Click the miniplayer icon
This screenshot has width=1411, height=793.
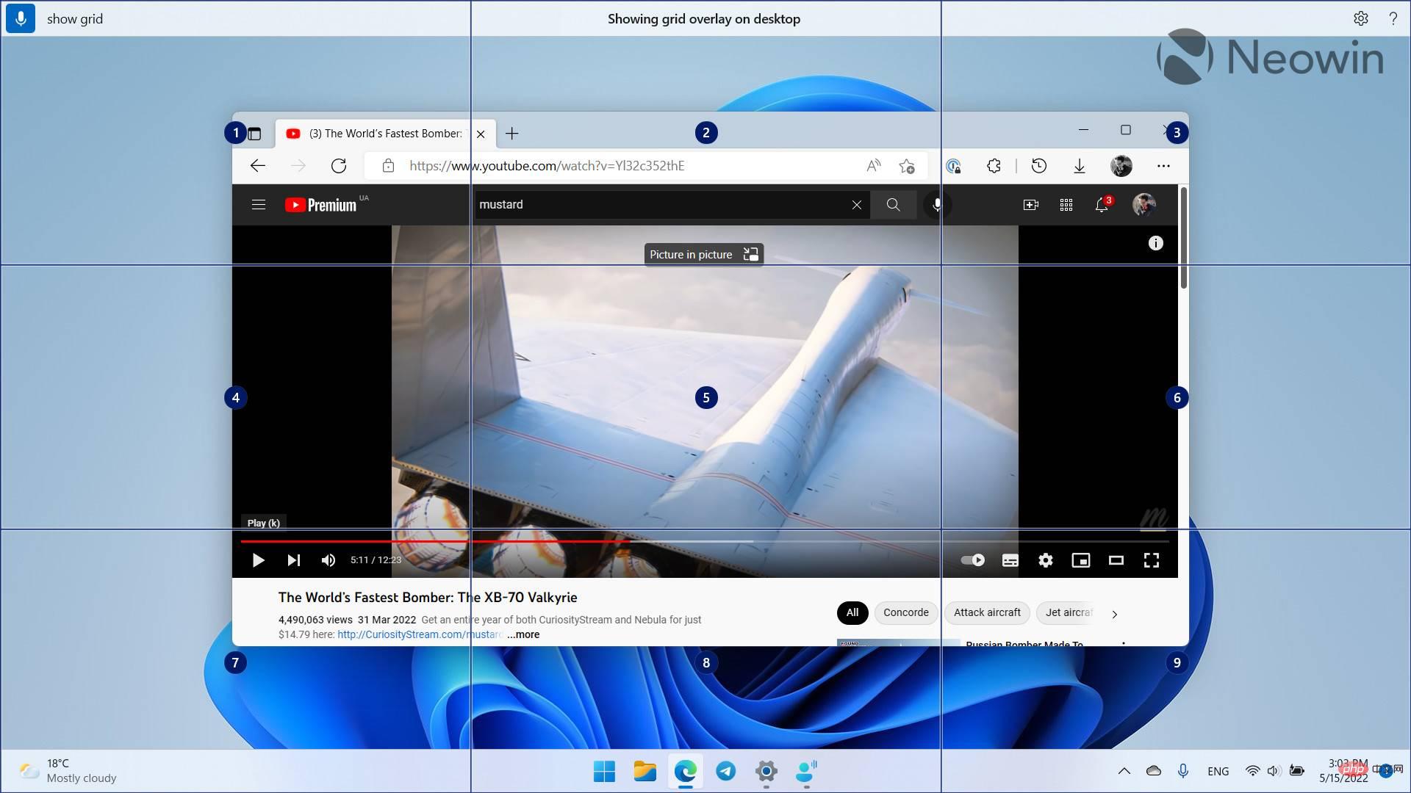(1080, 560)
